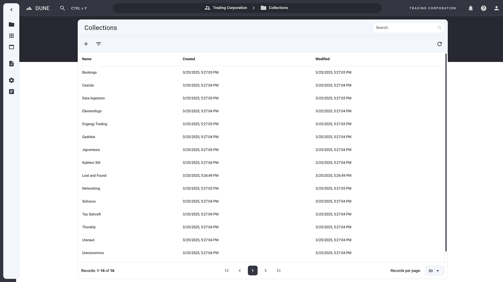
Task: Open the document icon in the sidebar
Action: 11,63
